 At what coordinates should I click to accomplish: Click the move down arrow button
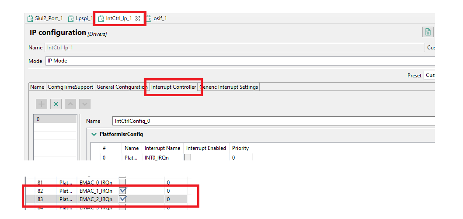click(85, 104)
